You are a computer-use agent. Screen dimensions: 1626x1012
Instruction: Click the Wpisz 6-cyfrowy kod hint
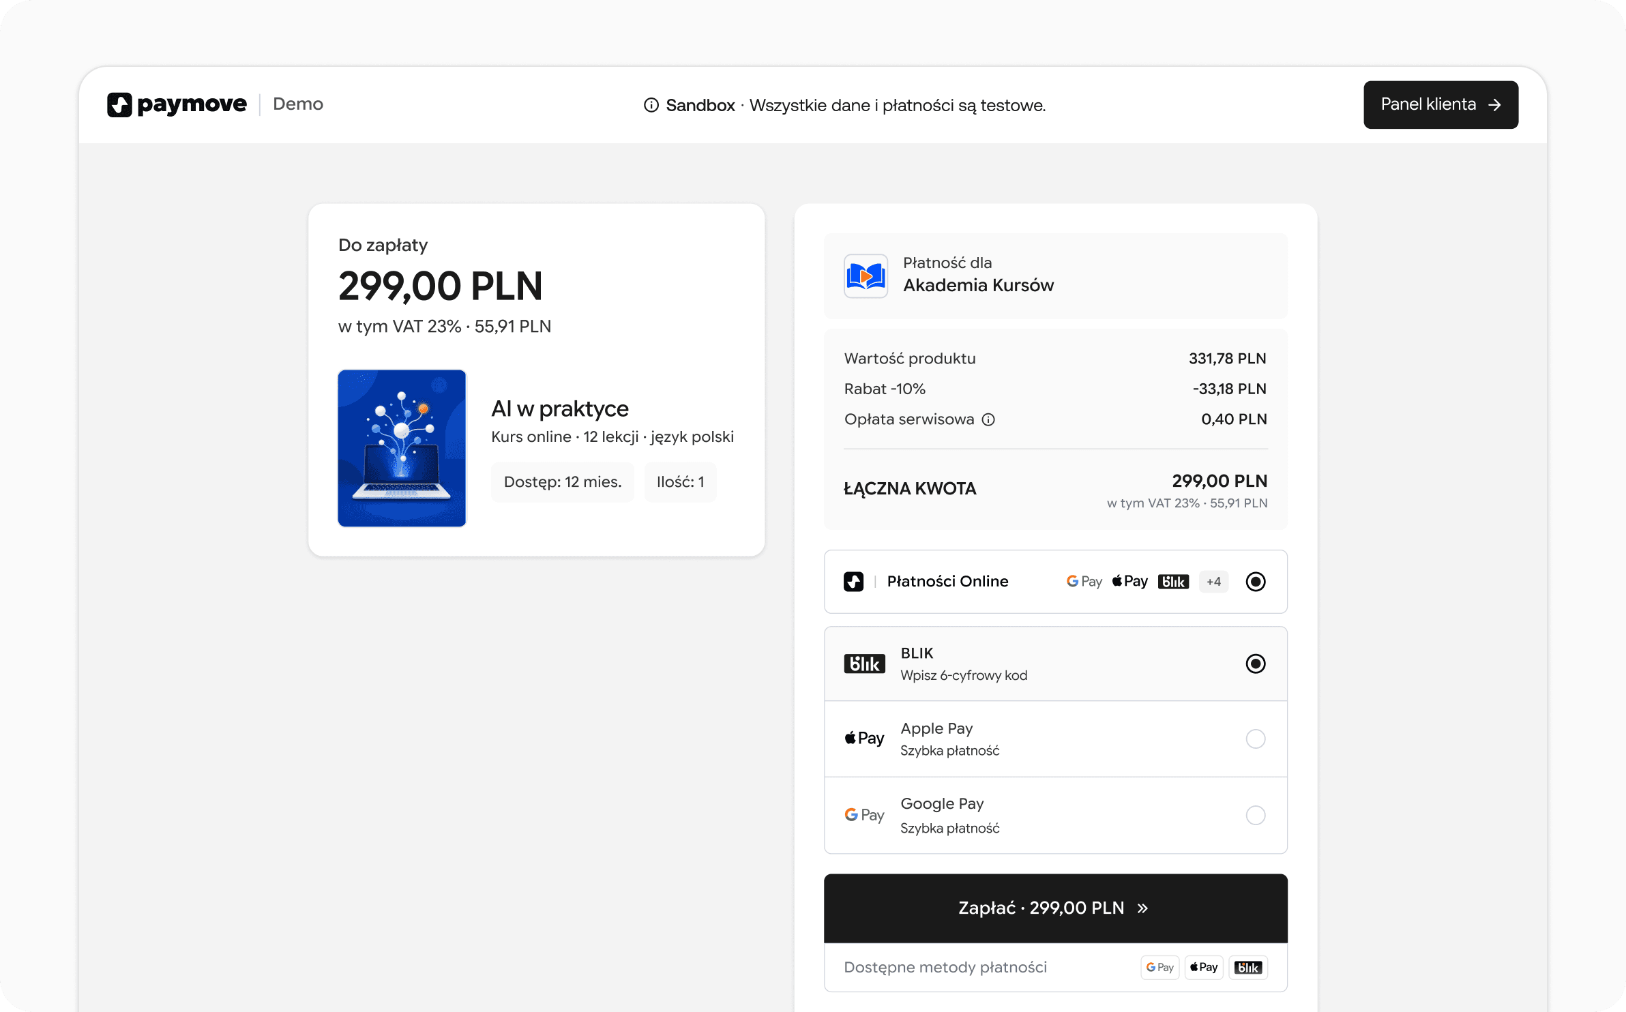click(964, 675)
